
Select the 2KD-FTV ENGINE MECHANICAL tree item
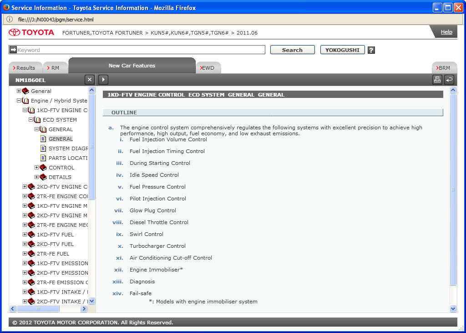(62, 215)
